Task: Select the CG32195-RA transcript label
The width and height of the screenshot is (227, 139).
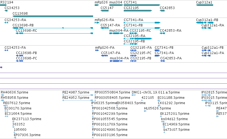Action: (x=135, y=36)
